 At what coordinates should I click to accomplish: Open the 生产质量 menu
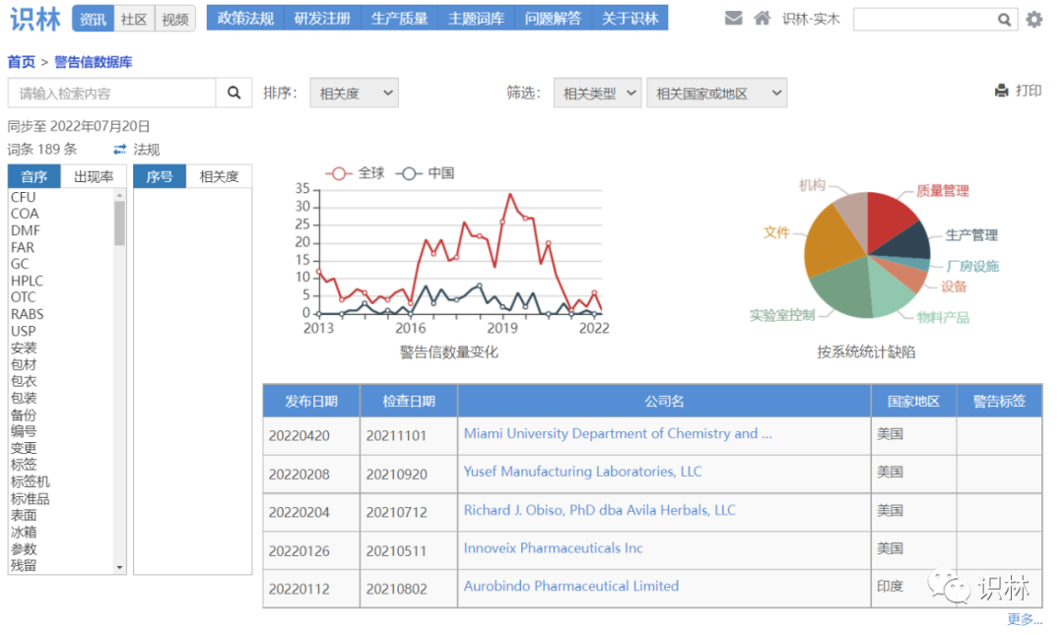(x=399, y=19)
